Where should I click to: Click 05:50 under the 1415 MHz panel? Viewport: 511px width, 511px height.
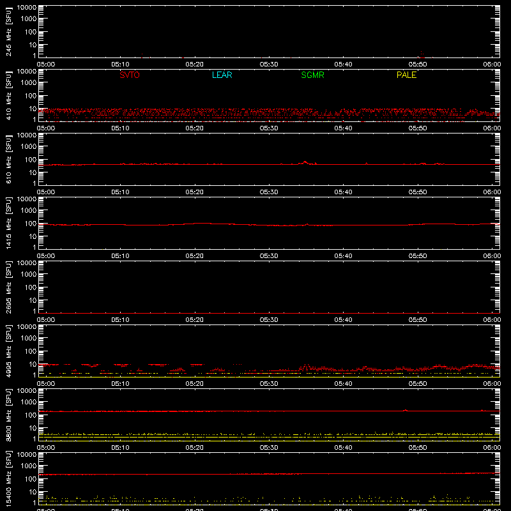[x=418, y=256]
